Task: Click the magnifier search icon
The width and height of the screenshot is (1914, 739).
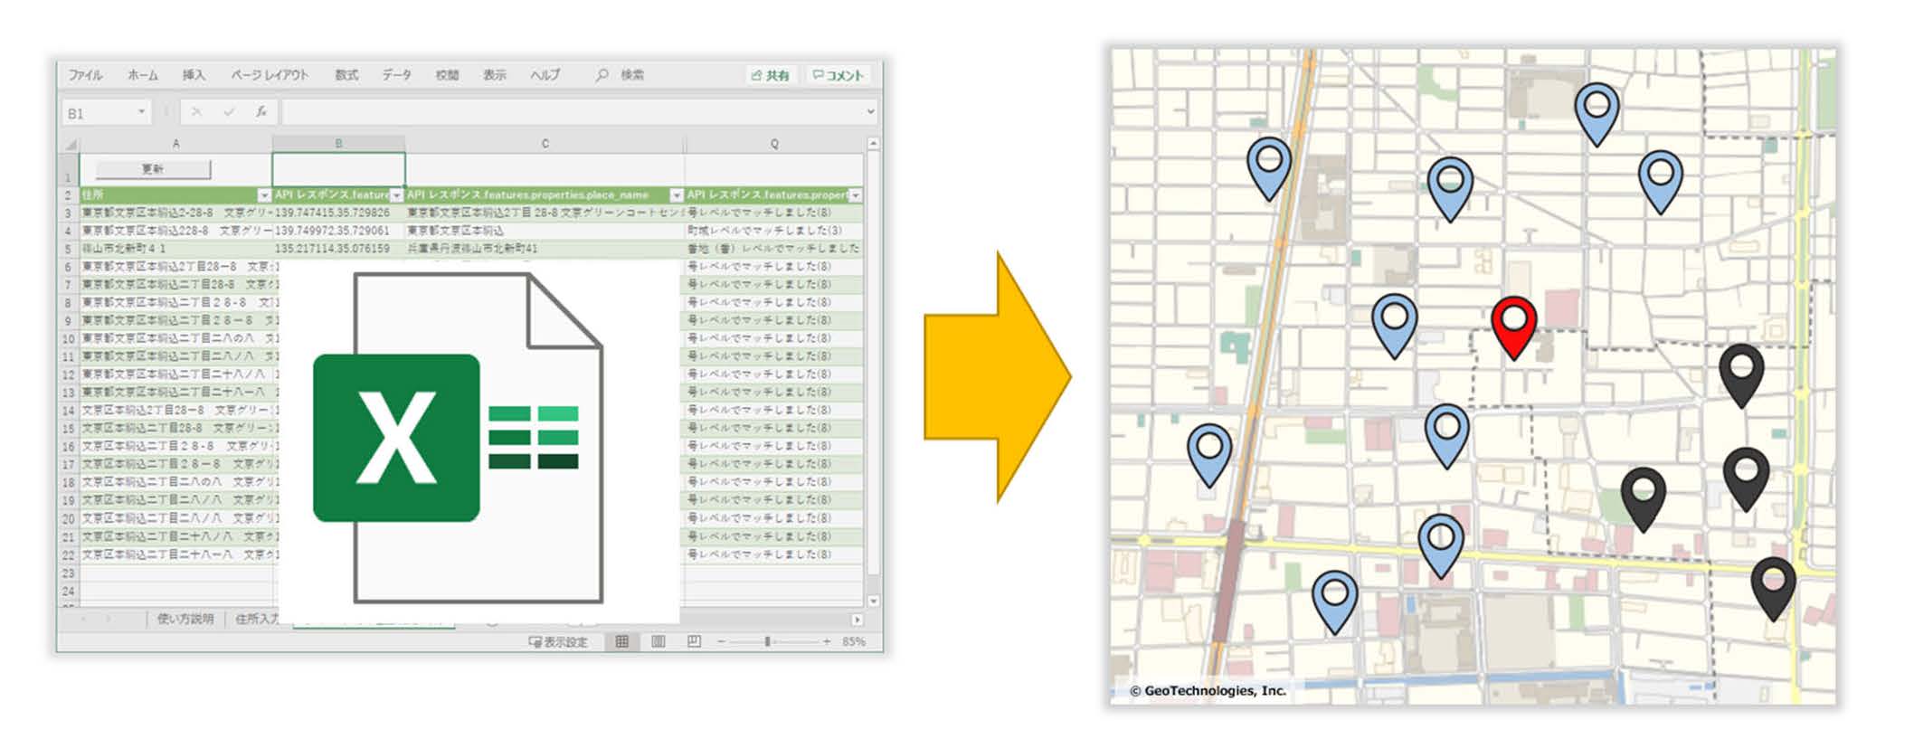Action: [602, 75]
